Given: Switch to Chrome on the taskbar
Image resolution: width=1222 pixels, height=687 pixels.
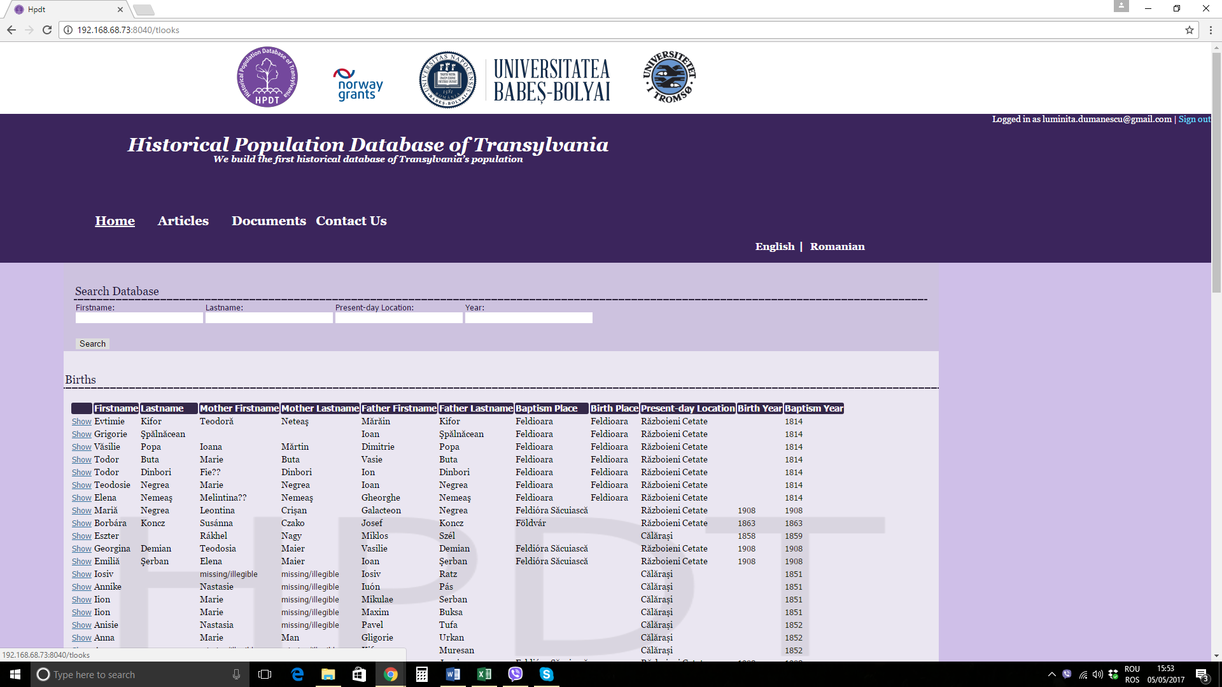Looking at the screenshot, I should pos(391,674).
